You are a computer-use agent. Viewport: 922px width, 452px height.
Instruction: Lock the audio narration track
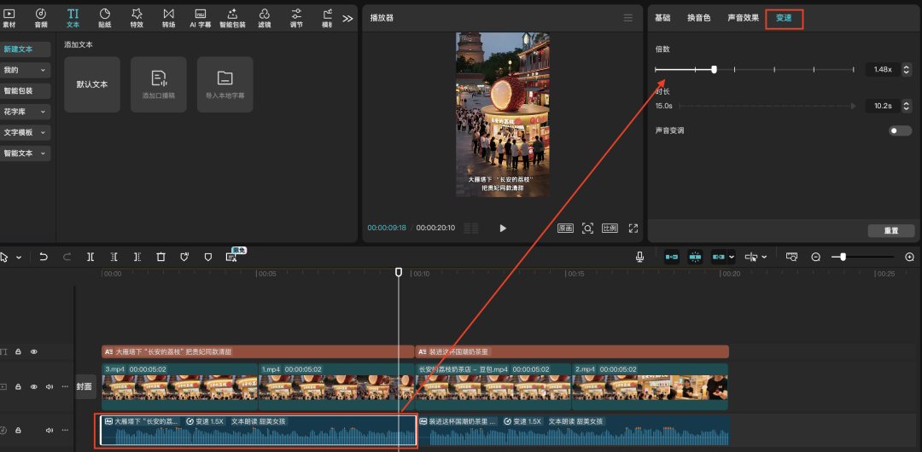click(17, 431)
